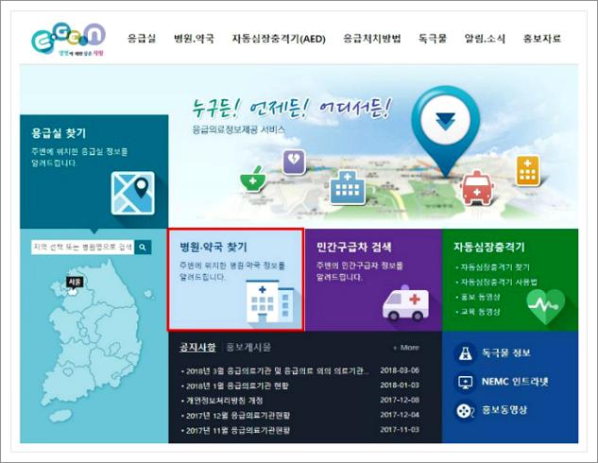Open the 2017년 11월 응급의료기관현황 notice

[238, 430]
